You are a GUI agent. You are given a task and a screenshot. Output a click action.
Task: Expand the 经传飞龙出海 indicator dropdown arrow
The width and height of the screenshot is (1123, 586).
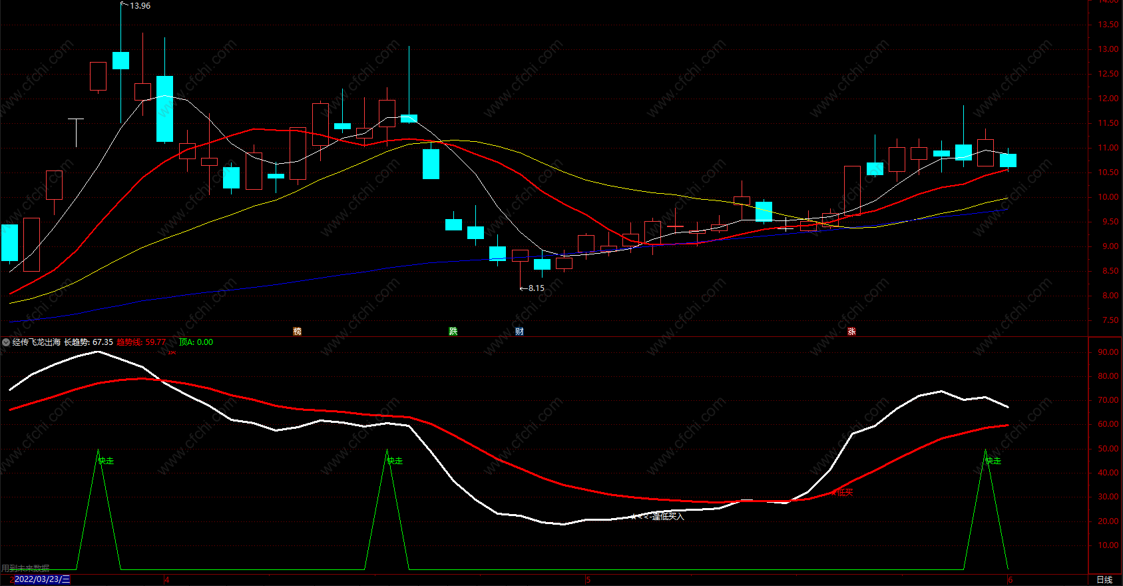pos(6,342)
